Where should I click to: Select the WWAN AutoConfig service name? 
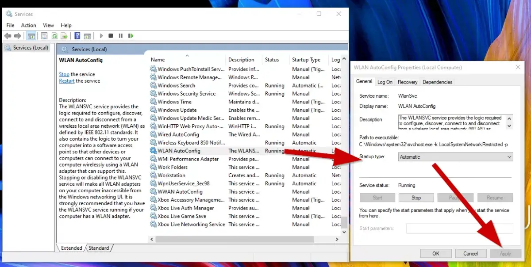point(180,192)
